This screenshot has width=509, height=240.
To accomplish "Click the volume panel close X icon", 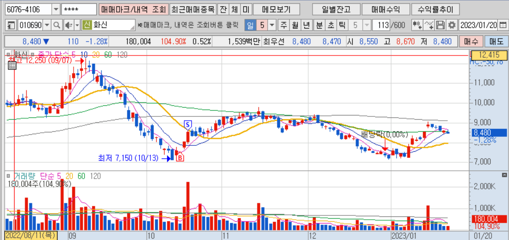I will tap(504, 175).
